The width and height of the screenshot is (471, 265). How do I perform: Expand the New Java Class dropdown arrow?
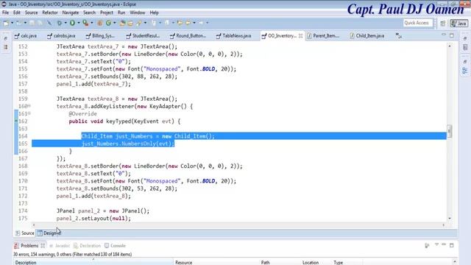tap(115, 23)
